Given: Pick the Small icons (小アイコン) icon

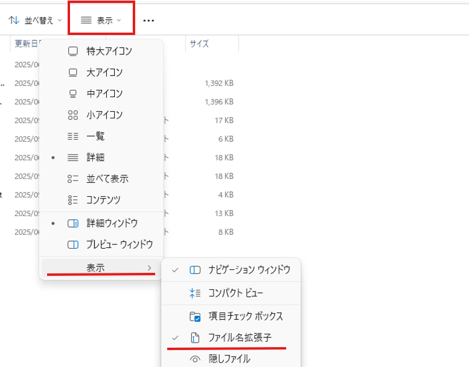Looking at the screenshot, I should pos(73,115).
